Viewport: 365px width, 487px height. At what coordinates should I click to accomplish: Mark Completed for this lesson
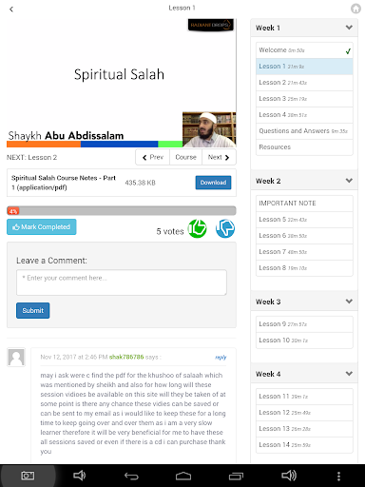click(42, 227)
